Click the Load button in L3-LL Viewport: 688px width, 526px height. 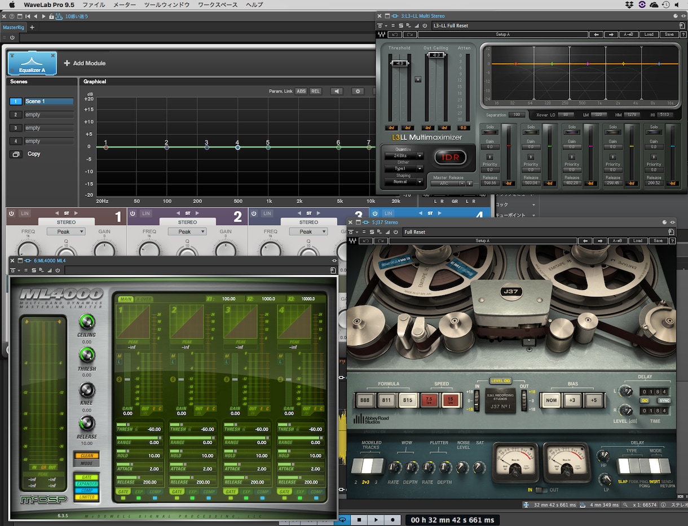pos(649,34)
